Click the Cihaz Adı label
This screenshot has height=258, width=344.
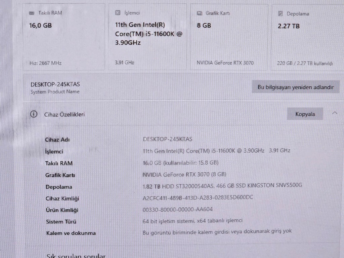click(x=57, y=140)
